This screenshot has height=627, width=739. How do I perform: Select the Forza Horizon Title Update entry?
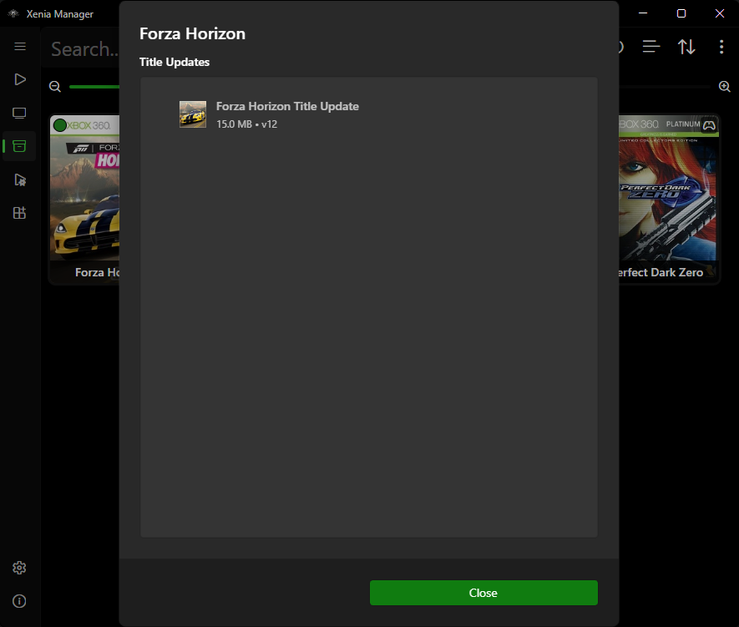coord(368,114)
